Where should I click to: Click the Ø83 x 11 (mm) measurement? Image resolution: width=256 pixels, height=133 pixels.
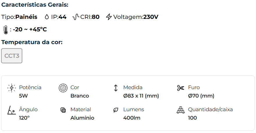pos(141,96)
